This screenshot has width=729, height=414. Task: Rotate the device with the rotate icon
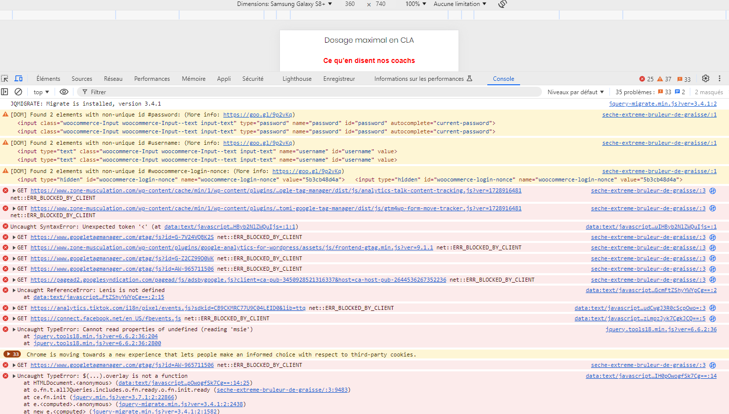click(x=503, y=4)
